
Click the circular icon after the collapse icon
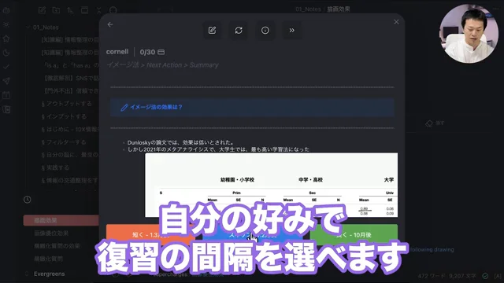click(x=113, y=10)
